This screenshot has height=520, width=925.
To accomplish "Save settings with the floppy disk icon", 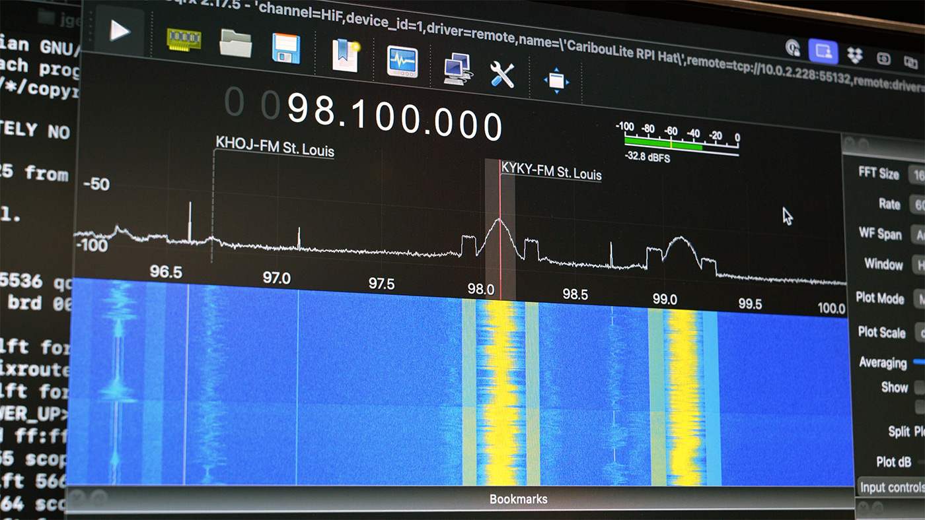I will click(286, 48).
